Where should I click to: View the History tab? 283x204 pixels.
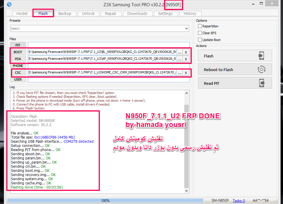tap(190, 14)
